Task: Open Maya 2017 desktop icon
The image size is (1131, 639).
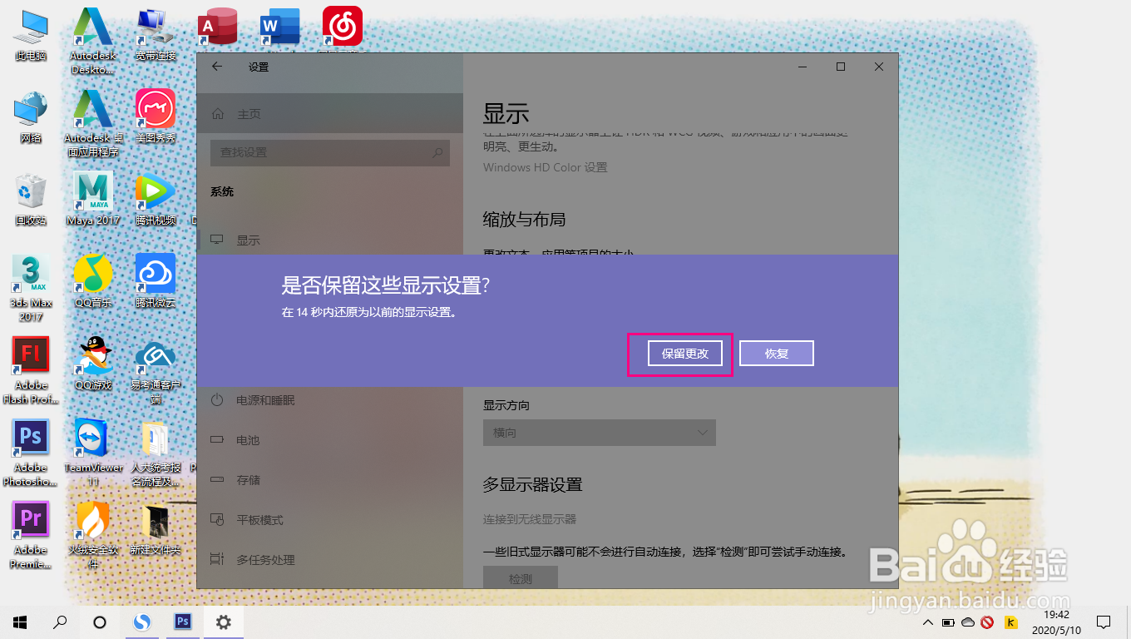Action: click(x=92, y=190)
